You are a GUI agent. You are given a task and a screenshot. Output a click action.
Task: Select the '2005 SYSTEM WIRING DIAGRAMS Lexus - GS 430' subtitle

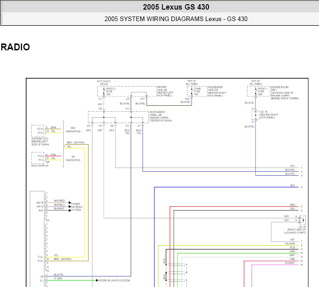[176, 19]
